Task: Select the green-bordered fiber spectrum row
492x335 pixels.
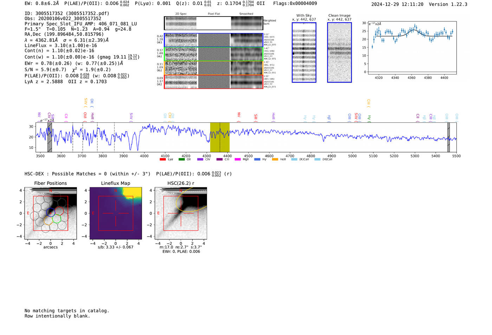Action: coord(213,54)
